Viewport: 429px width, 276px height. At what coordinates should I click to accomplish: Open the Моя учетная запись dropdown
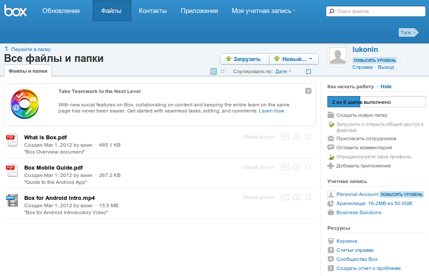click(264, 11)
